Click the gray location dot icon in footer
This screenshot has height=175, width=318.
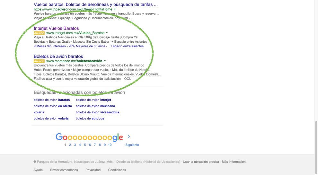pos(35,162)
